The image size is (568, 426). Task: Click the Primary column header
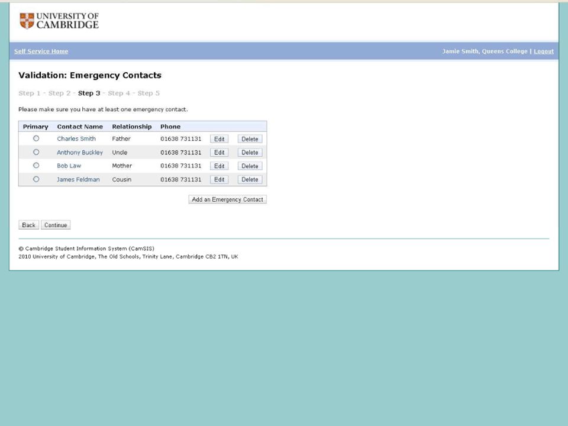35,127
